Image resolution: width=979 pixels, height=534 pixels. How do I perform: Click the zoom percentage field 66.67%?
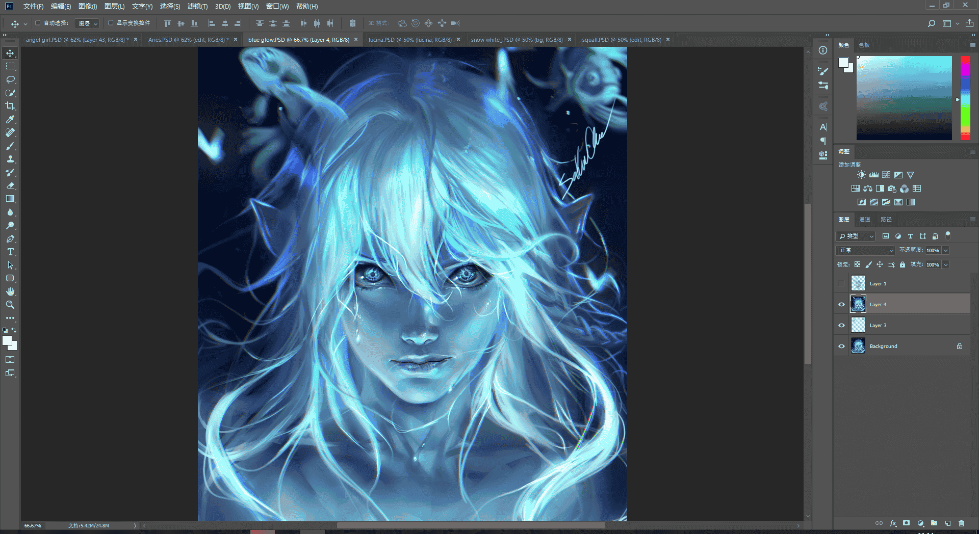pos(33,525)
